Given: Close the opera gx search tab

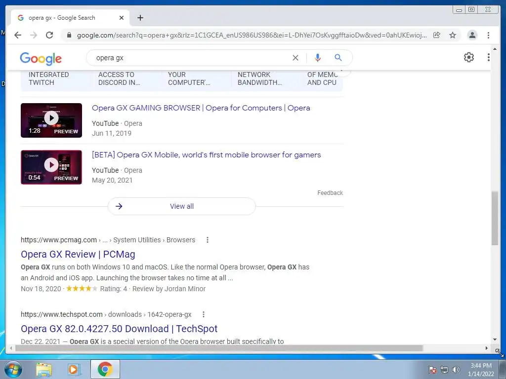Looking at the screenshot, I should 122,18.
